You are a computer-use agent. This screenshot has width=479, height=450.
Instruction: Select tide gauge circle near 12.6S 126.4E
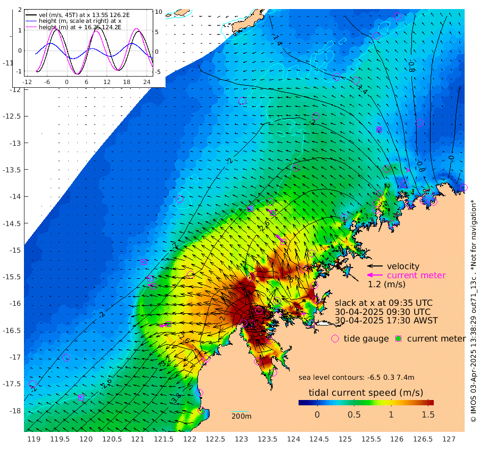click(420, 123)
